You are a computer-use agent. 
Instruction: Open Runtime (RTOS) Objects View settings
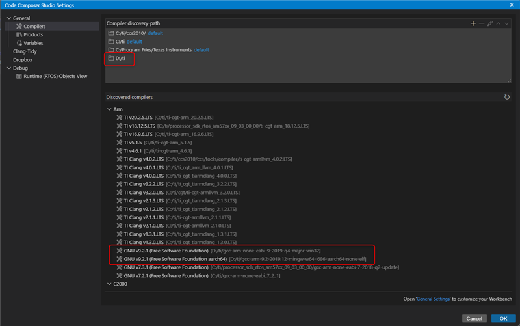point(55,76)
